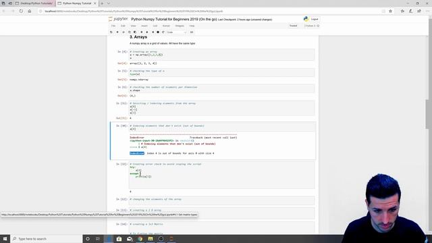The width and height of the screenshot is (432, 243).
Task: Click the '3. Arrays' heading
Action: pyautogui.click(x=138, y=37)
